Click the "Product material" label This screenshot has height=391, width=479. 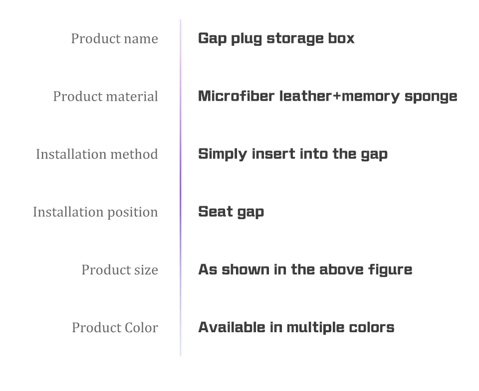105,97
